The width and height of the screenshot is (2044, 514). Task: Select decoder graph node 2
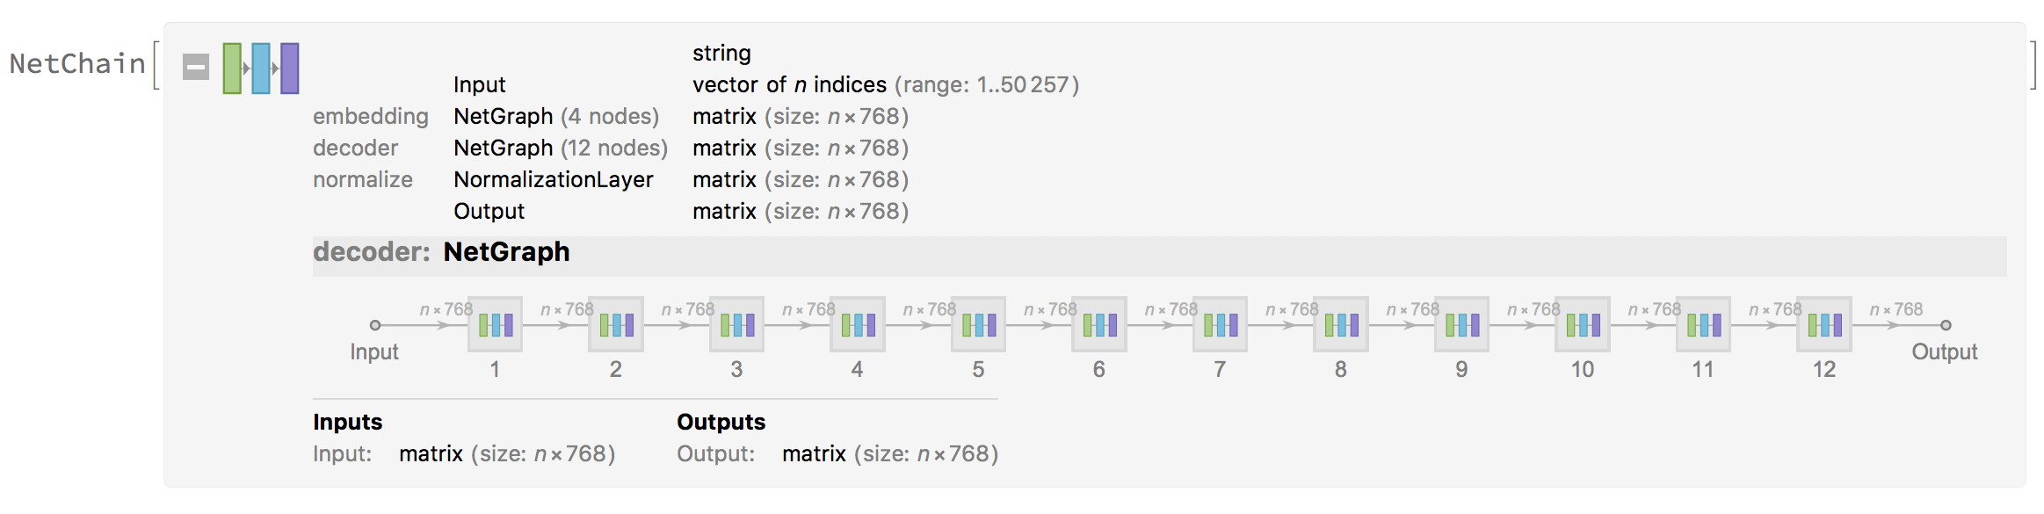click(616, 324)
